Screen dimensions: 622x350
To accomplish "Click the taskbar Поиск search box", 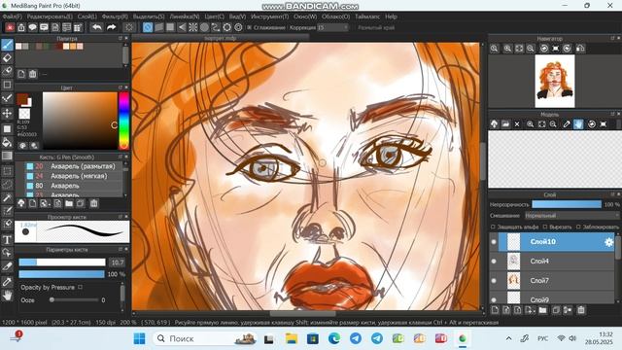I will point(205,338).
